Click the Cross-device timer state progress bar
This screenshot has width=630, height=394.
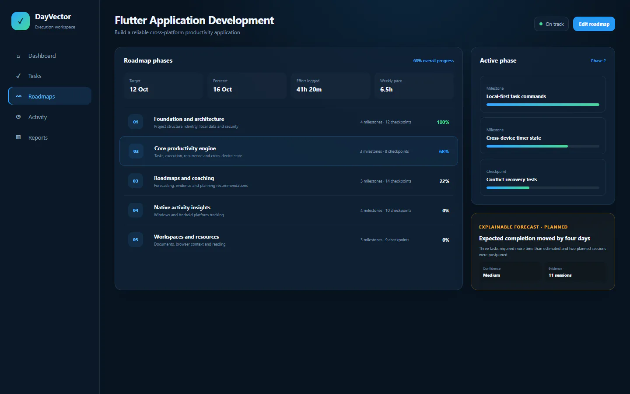543,146
